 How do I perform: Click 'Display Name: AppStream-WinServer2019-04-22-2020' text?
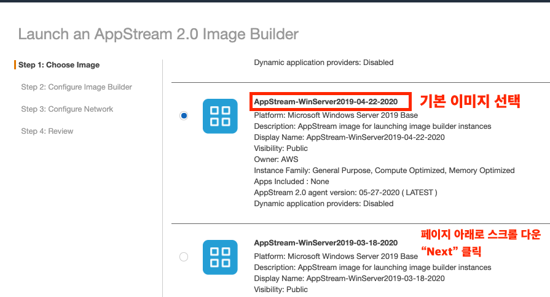point(350,137)
